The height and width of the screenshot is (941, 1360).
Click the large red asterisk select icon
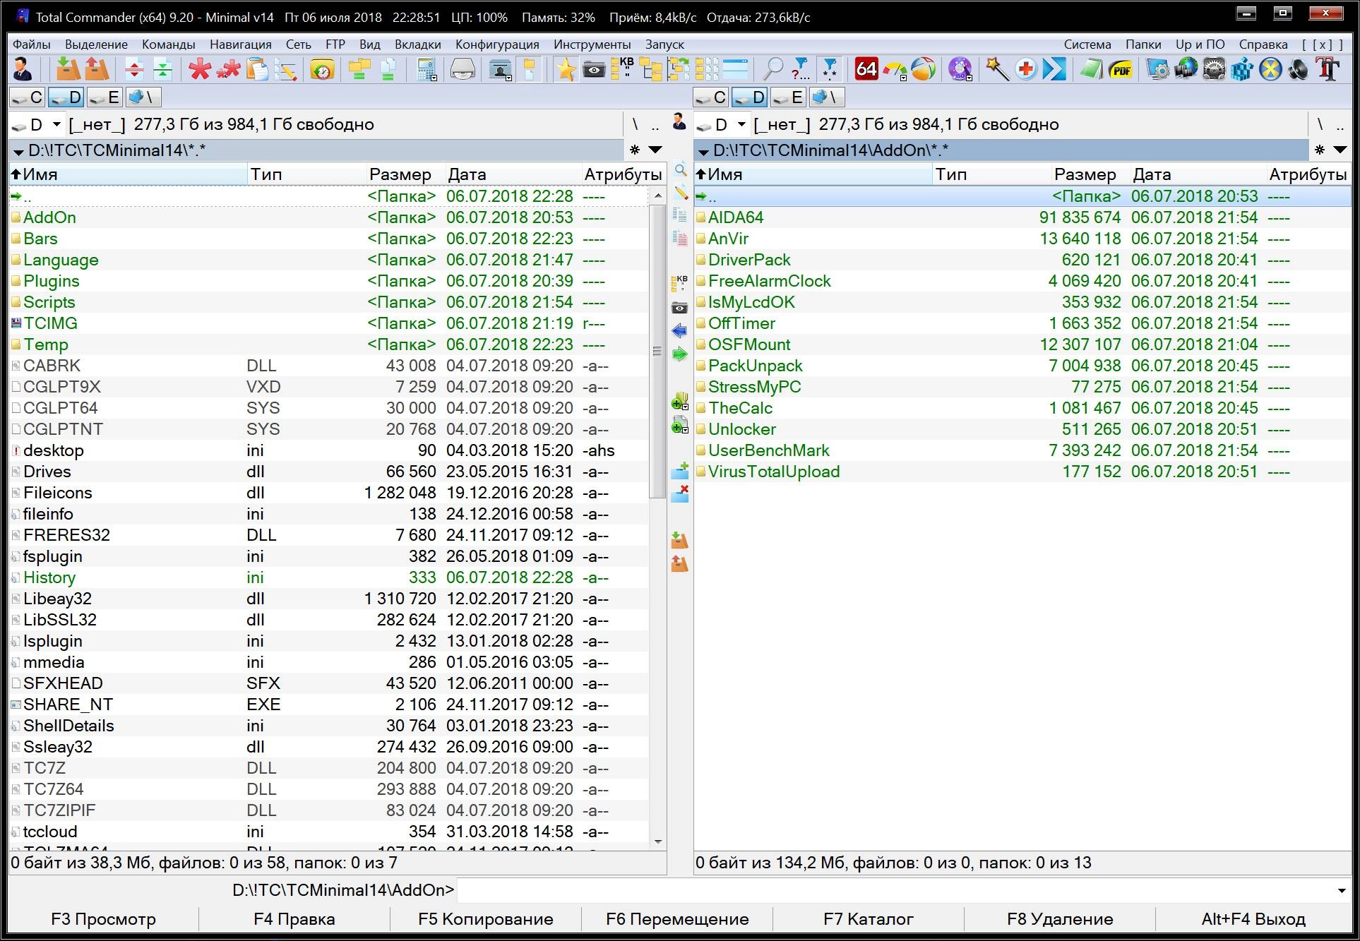(x=200, y=69)
